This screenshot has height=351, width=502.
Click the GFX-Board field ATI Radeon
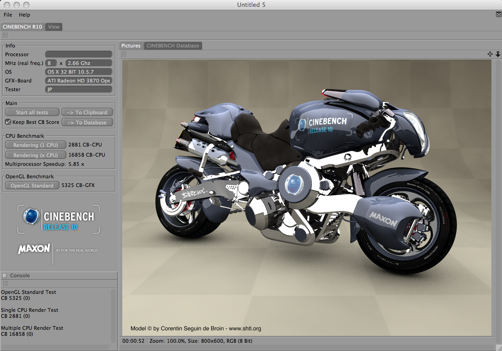click(79, 81)
